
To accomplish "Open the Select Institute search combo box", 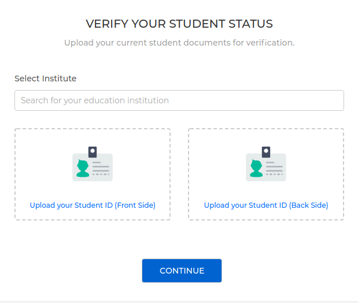I will pyautogui.click(x=179, y=100).
